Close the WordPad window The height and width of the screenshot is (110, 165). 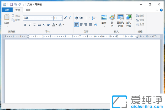pyautogui.click(x=159, y=4)
